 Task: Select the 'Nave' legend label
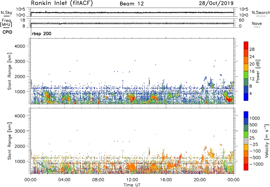[x=257, y=24]
